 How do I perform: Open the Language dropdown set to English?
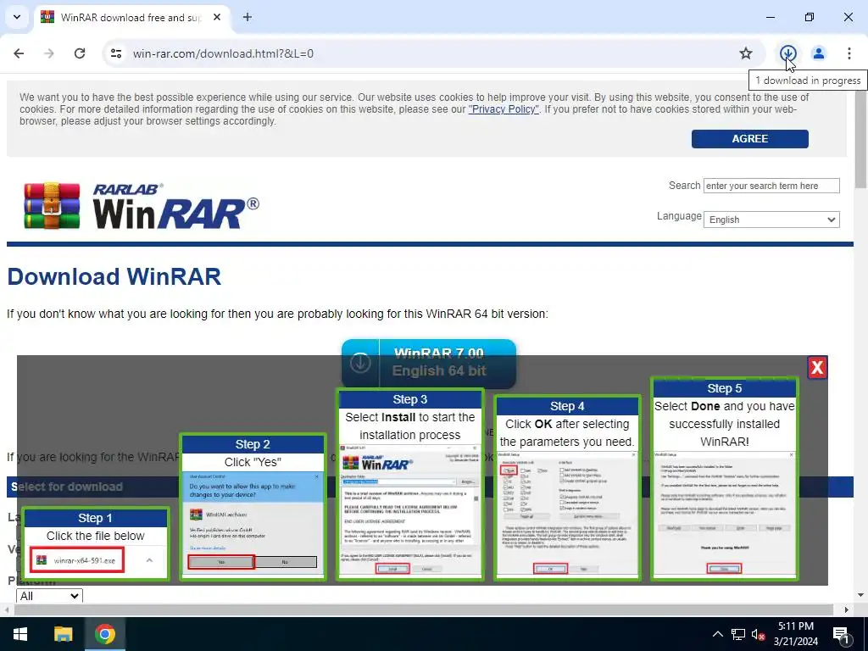pos(771,220)
